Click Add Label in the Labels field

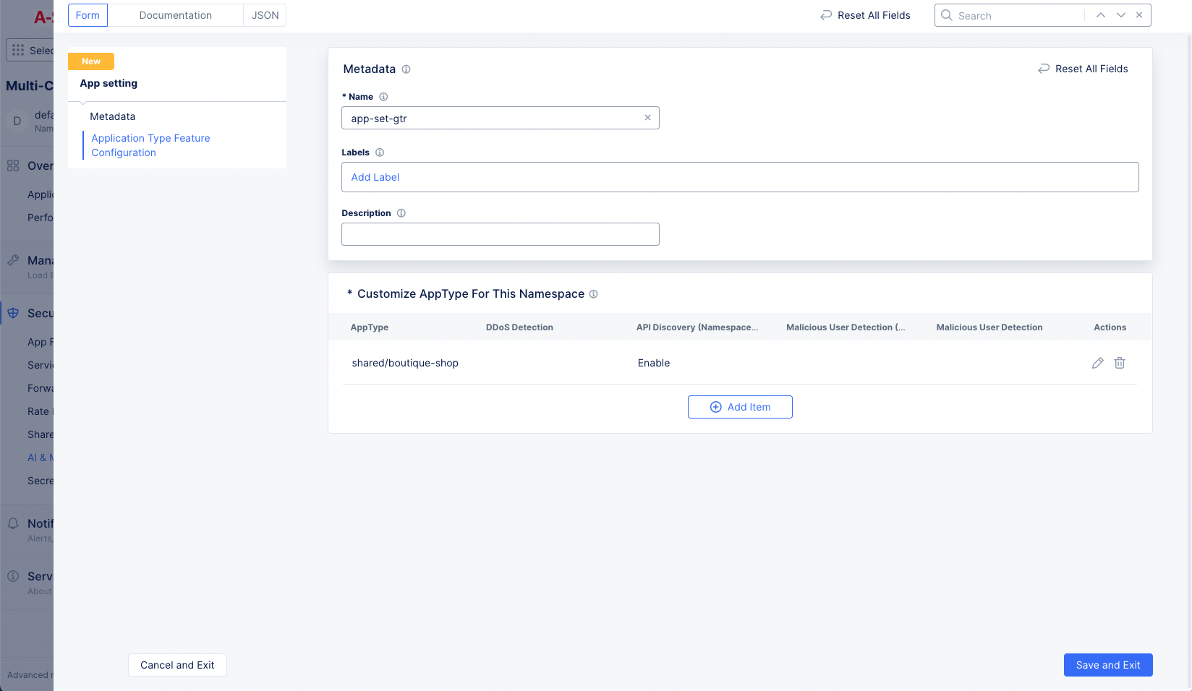[x=375, y=177]
